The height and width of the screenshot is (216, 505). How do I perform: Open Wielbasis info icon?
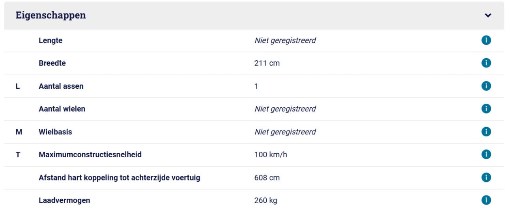click(x=486, y=132)
